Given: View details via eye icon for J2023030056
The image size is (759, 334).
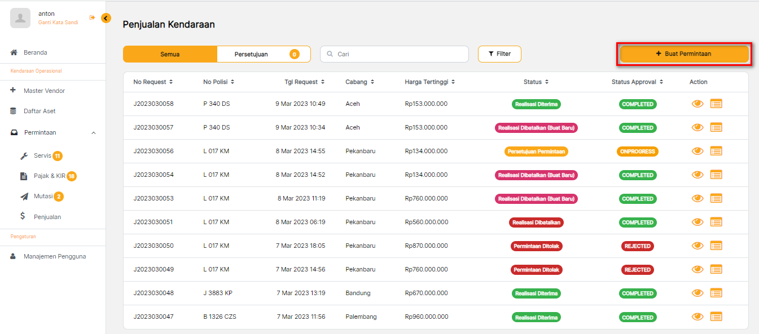Looking at the screenshot, I should (x=697, y=151).
